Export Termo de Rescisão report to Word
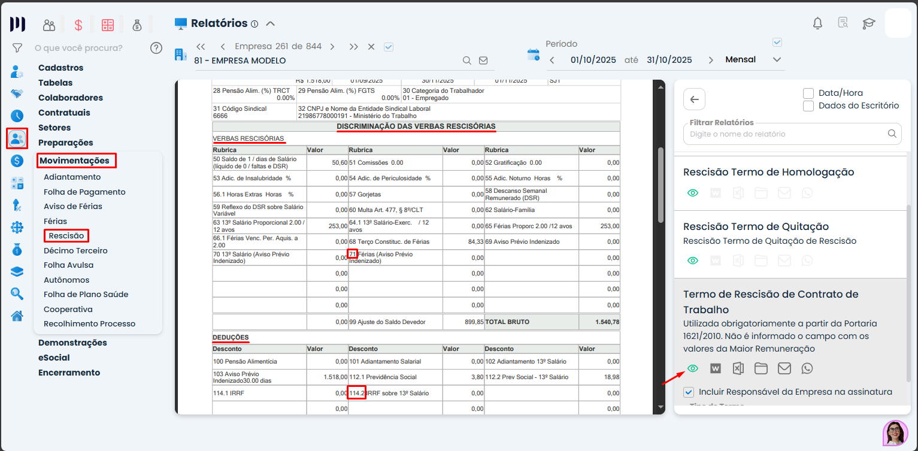The width and height of the screenshot is (918, 451). 715,368
